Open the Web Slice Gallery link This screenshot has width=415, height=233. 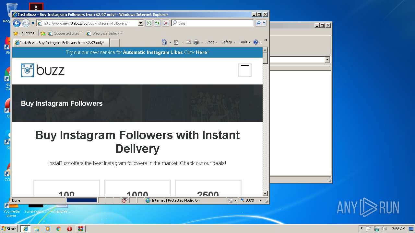pyautogui.click(x=102, y=33)
